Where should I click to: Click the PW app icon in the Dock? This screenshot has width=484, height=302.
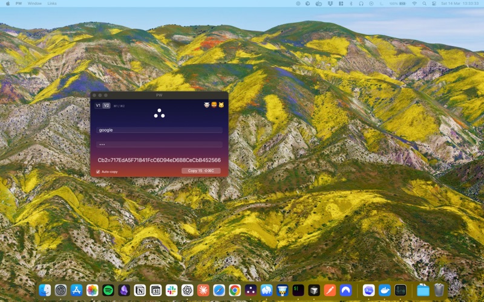pos(250,291)
